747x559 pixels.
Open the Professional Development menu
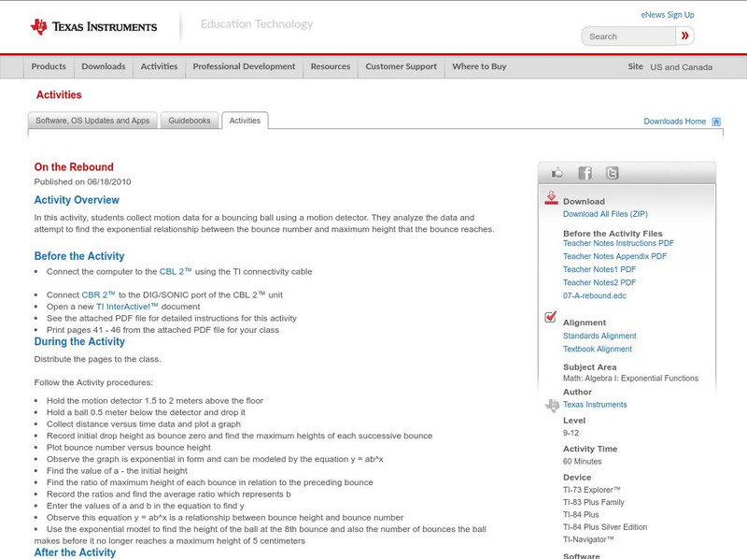(x=244, y=66)
